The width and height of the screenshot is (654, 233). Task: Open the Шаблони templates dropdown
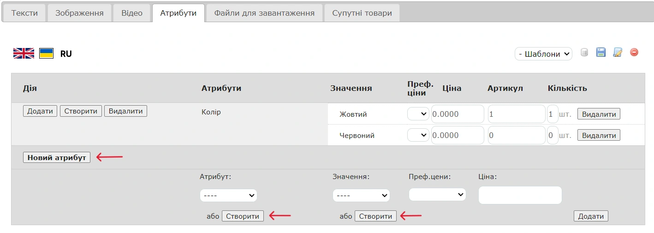pos(543,54)
